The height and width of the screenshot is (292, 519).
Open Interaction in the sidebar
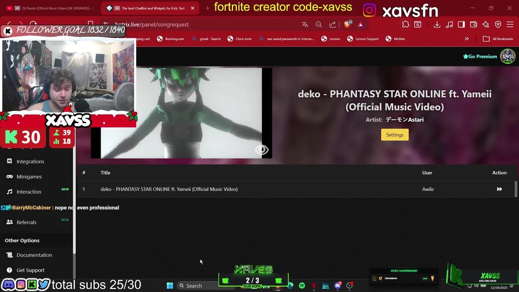pos(29,191)
